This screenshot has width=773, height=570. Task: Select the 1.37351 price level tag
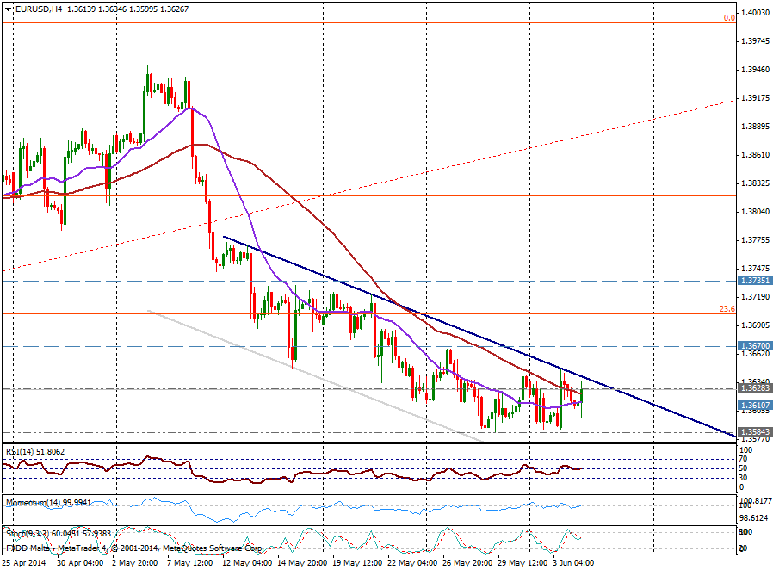752,281
